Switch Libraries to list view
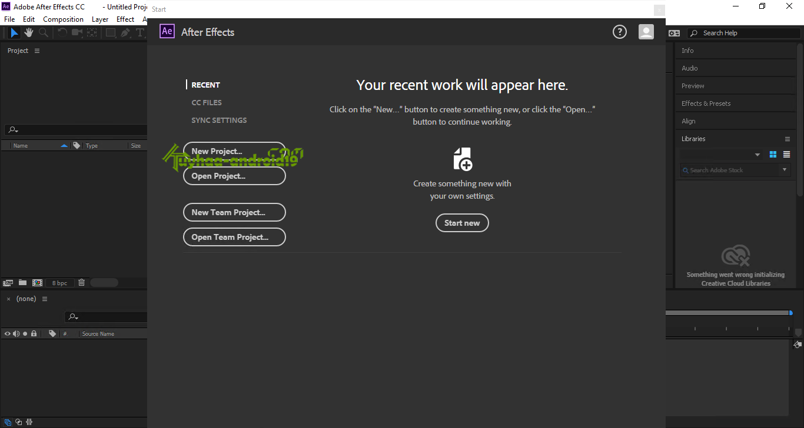Image resolution: width=804 pixels, height=428 pixels. 786,155
